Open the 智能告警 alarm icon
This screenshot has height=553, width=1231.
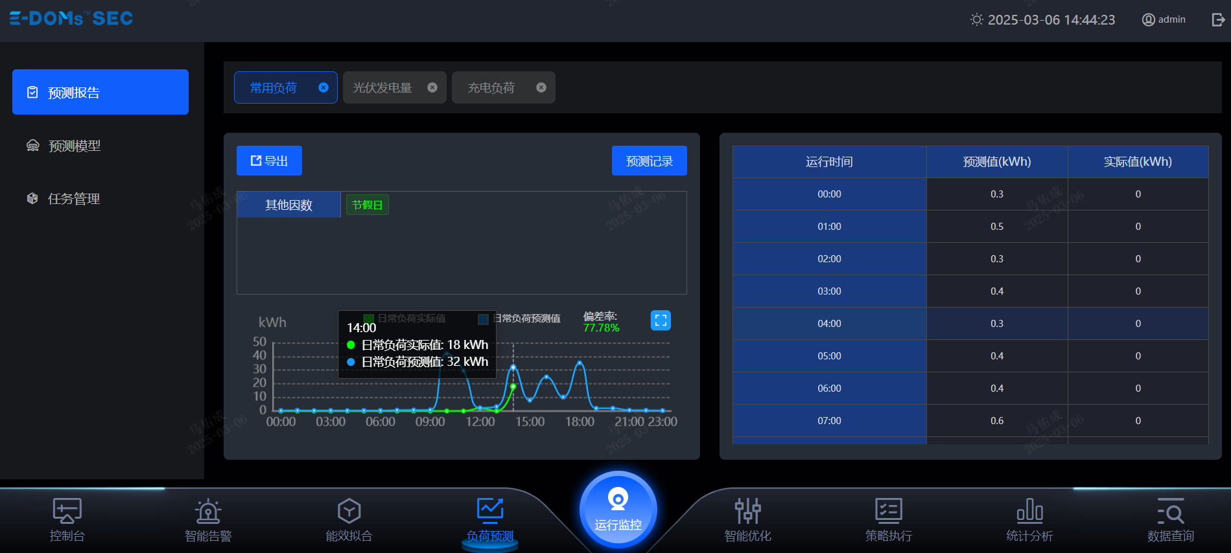point(208,511)
